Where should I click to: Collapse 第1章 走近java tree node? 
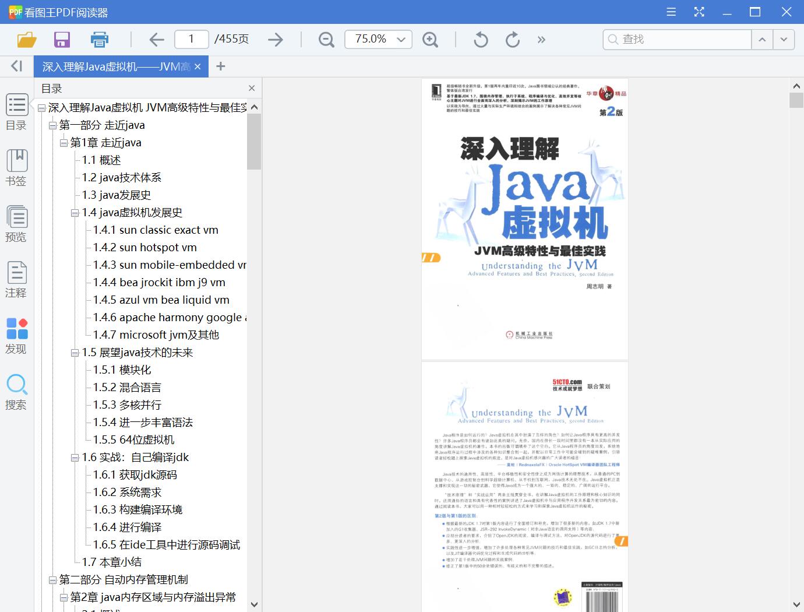click(x=64, y=143)
